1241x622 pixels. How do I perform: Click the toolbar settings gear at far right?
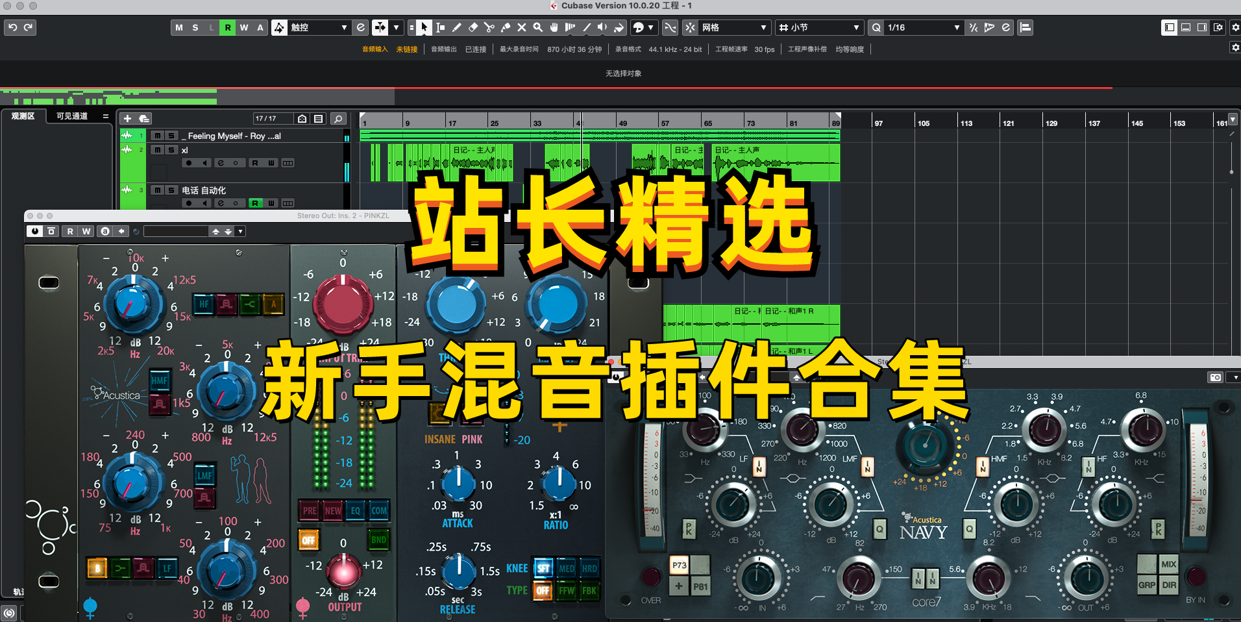click(x=1235, y=27)
